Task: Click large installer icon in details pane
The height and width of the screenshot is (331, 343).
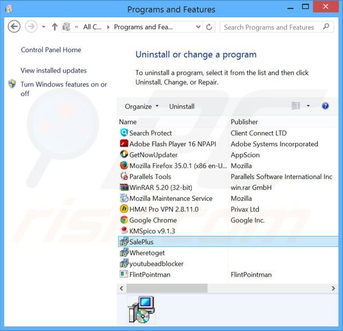Action: pyautogui.click(x=141, y=309)
